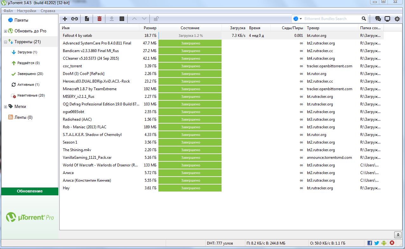The width and height of the screenshot is (405, 249).
Task: Sort by the Время column header
Action: [x=258, y=28]
